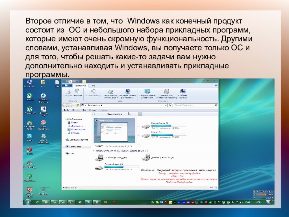
Task: Open O&O Defrag desktop shortcut
Action: tap(29, 165)
